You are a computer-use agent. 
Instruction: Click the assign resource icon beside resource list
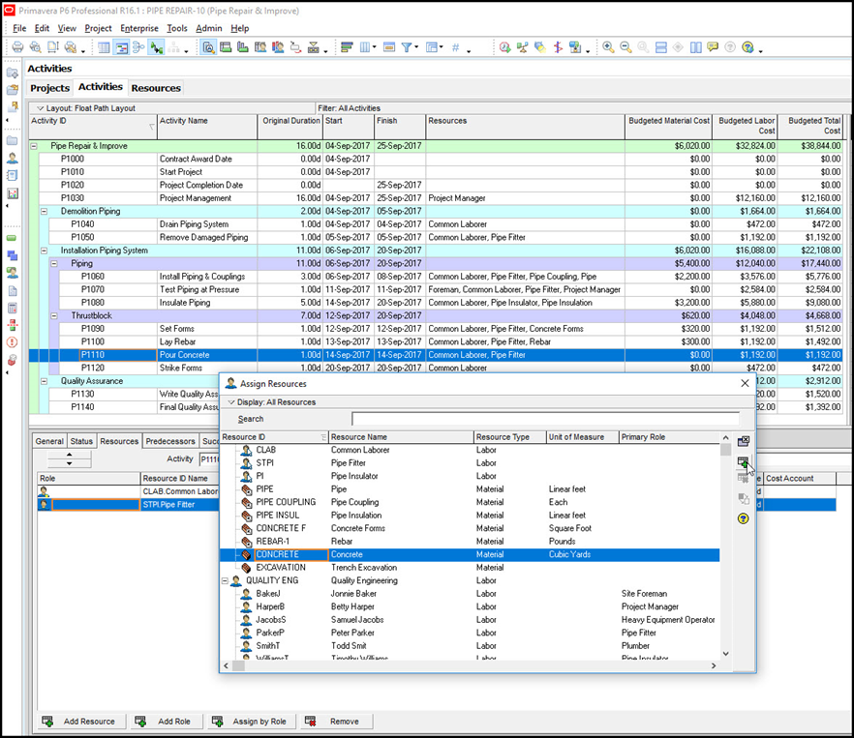[x=743, y=462]
